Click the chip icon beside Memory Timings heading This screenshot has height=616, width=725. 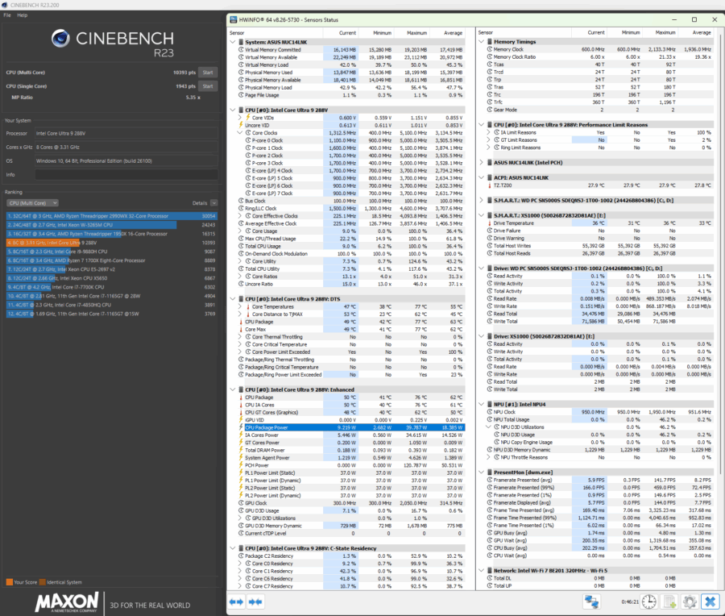(490, 42)
